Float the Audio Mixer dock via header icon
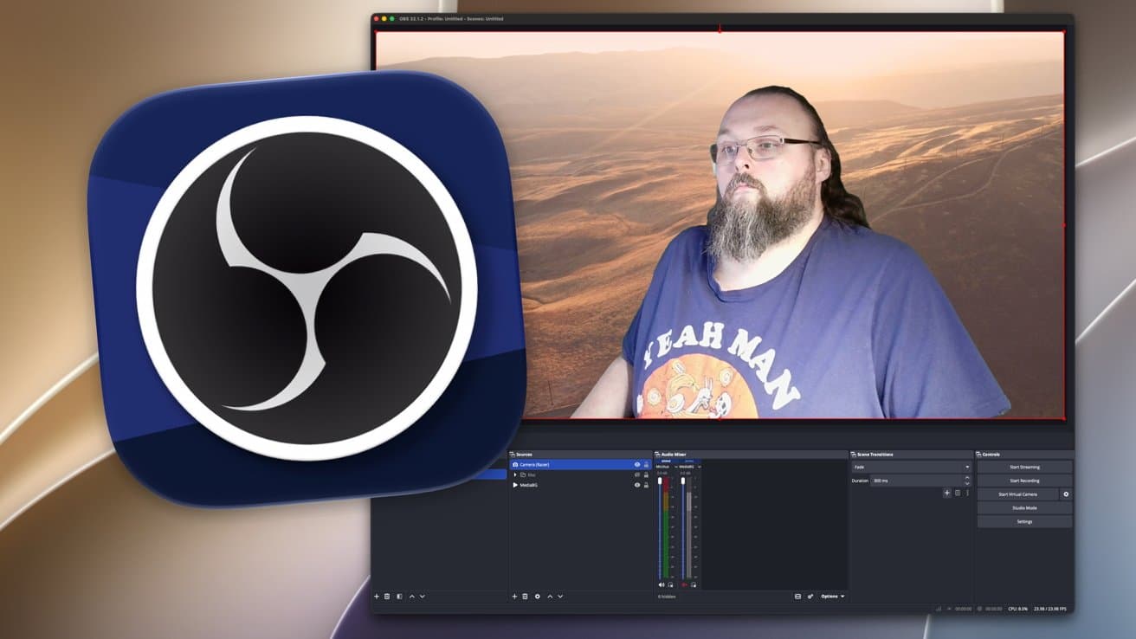 658,455
